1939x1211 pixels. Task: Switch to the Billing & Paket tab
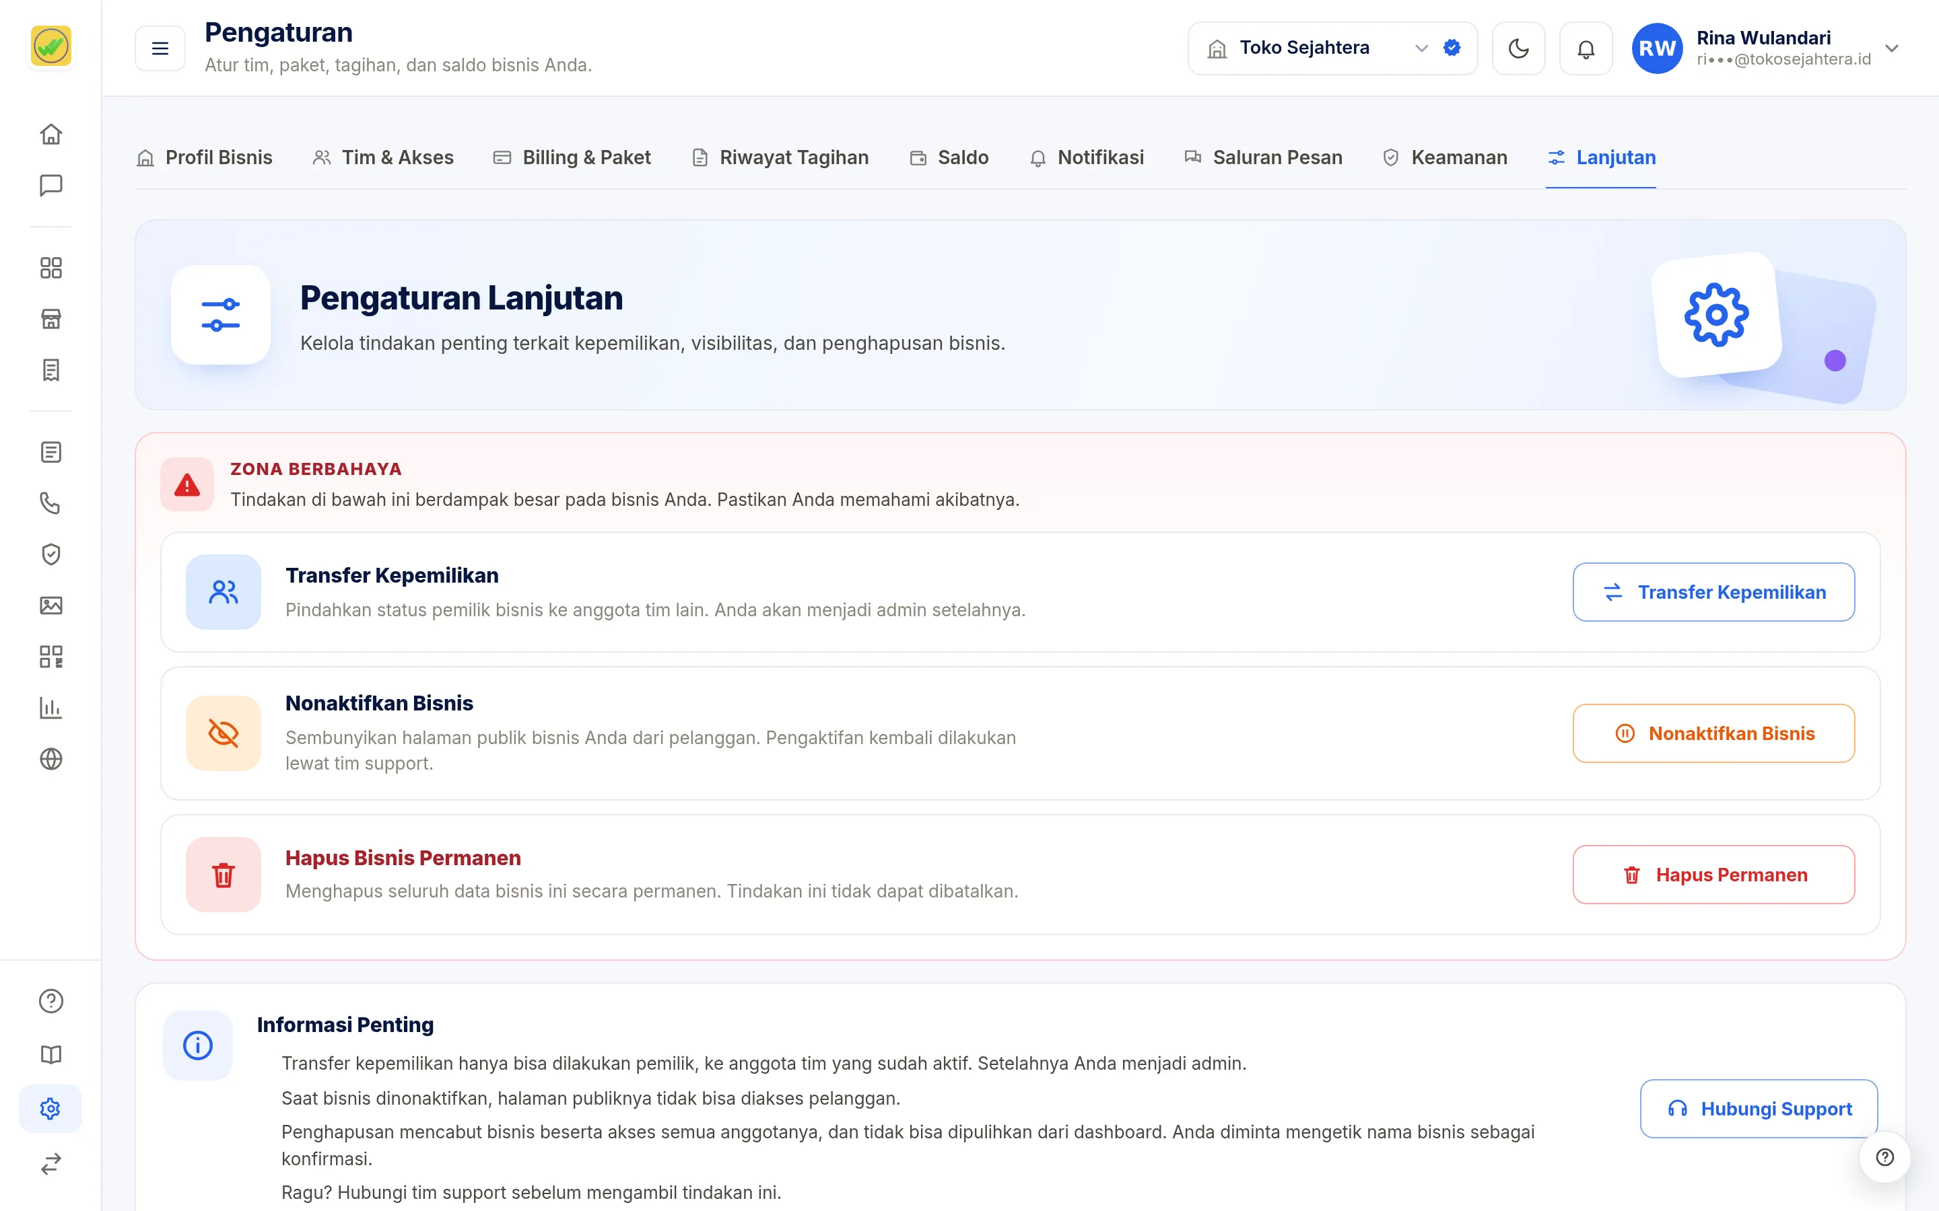(x=572, y=158)
